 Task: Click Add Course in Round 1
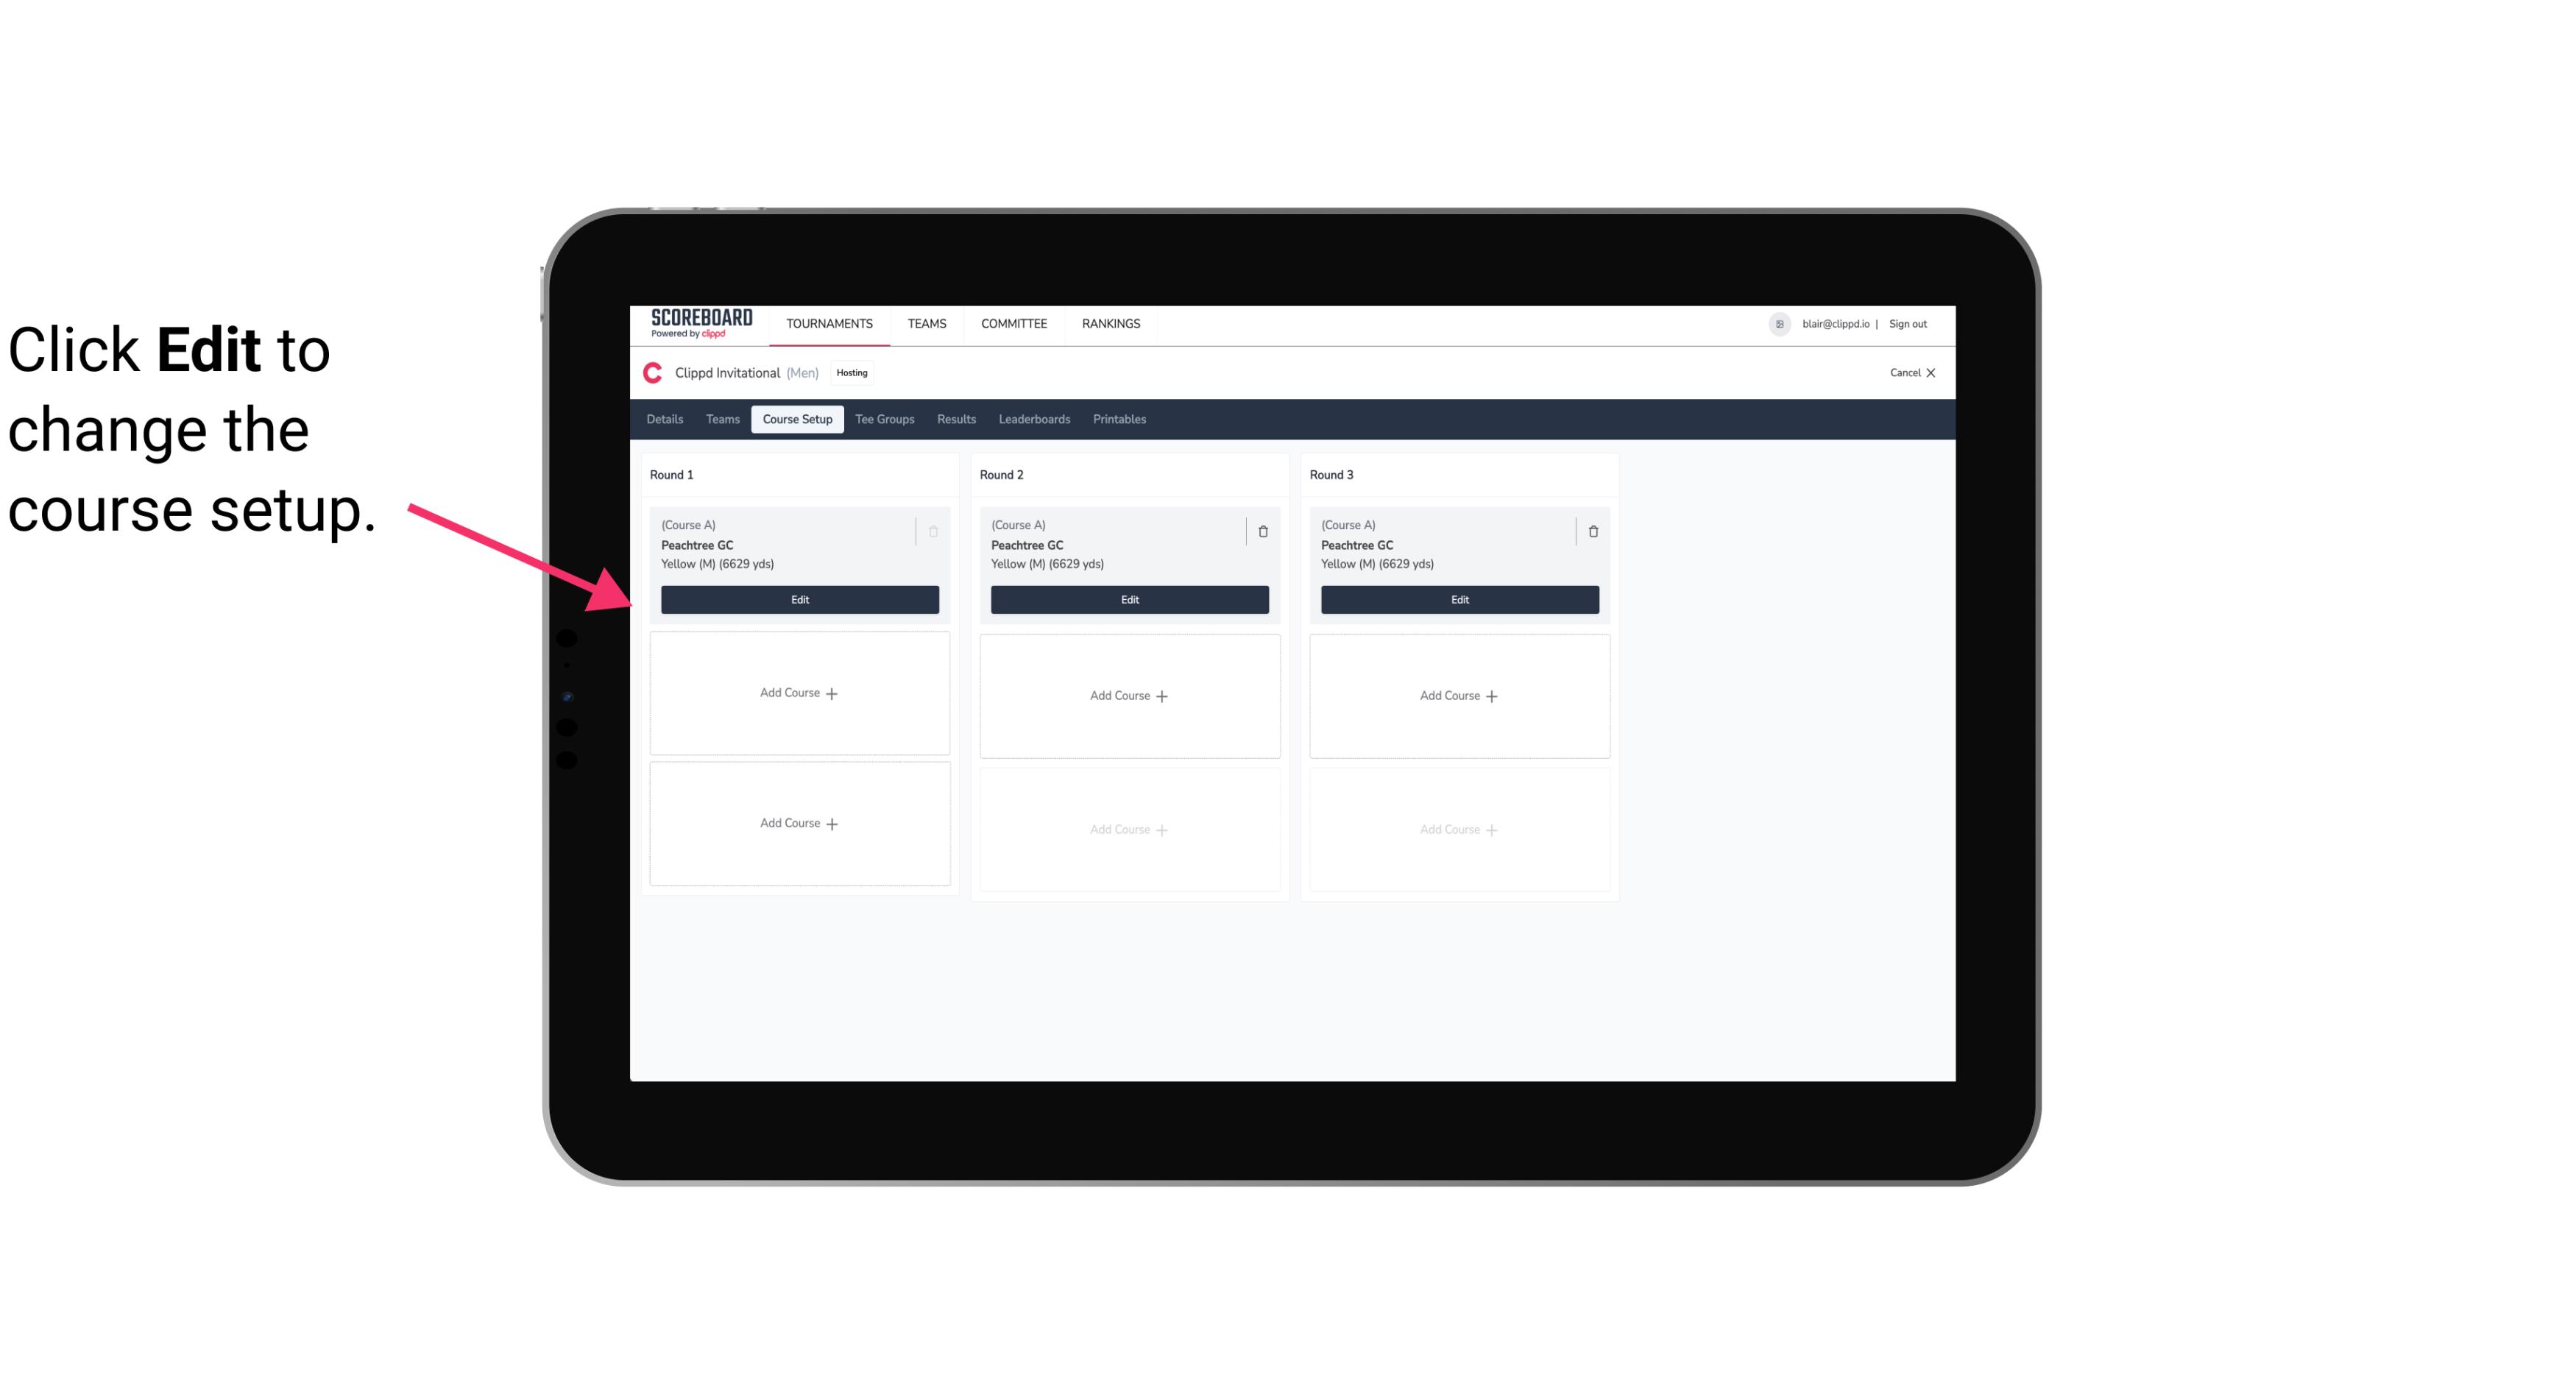pos(799,693)
